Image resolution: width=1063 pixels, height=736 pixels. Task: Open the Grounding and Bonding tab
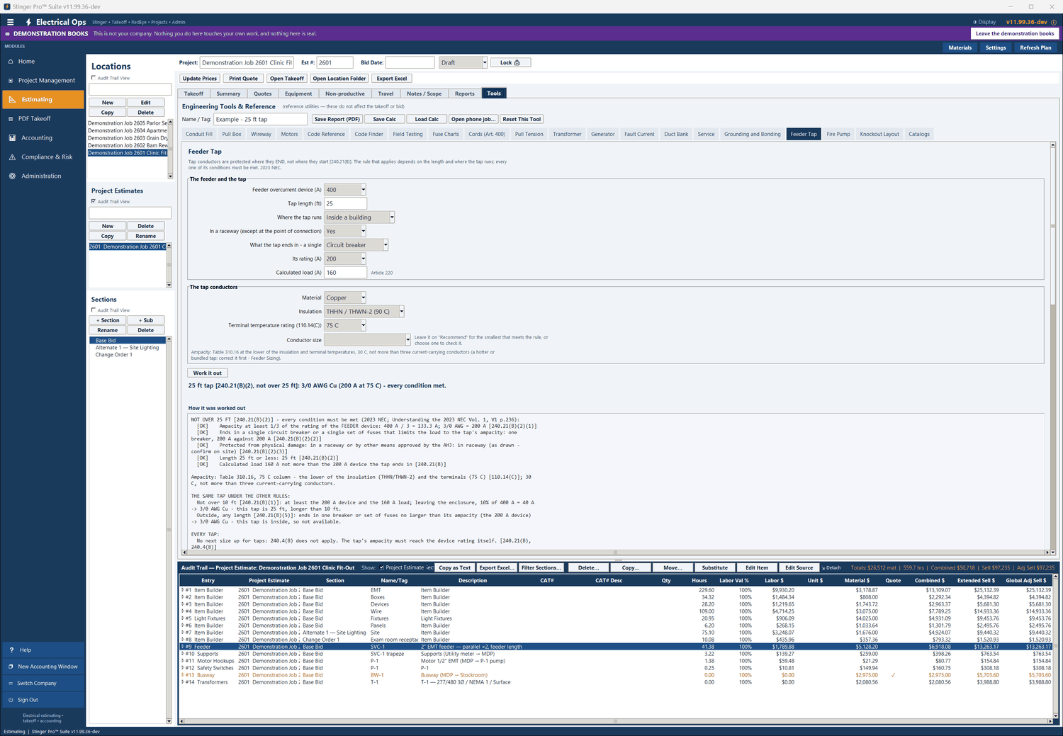tap(753, 134)
